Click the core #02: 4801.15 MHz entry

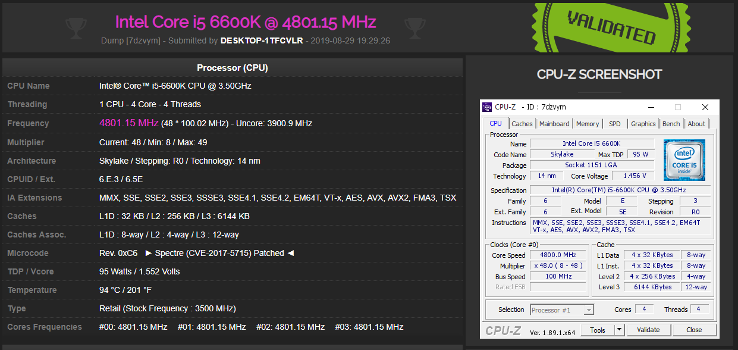tap(291, 327)
